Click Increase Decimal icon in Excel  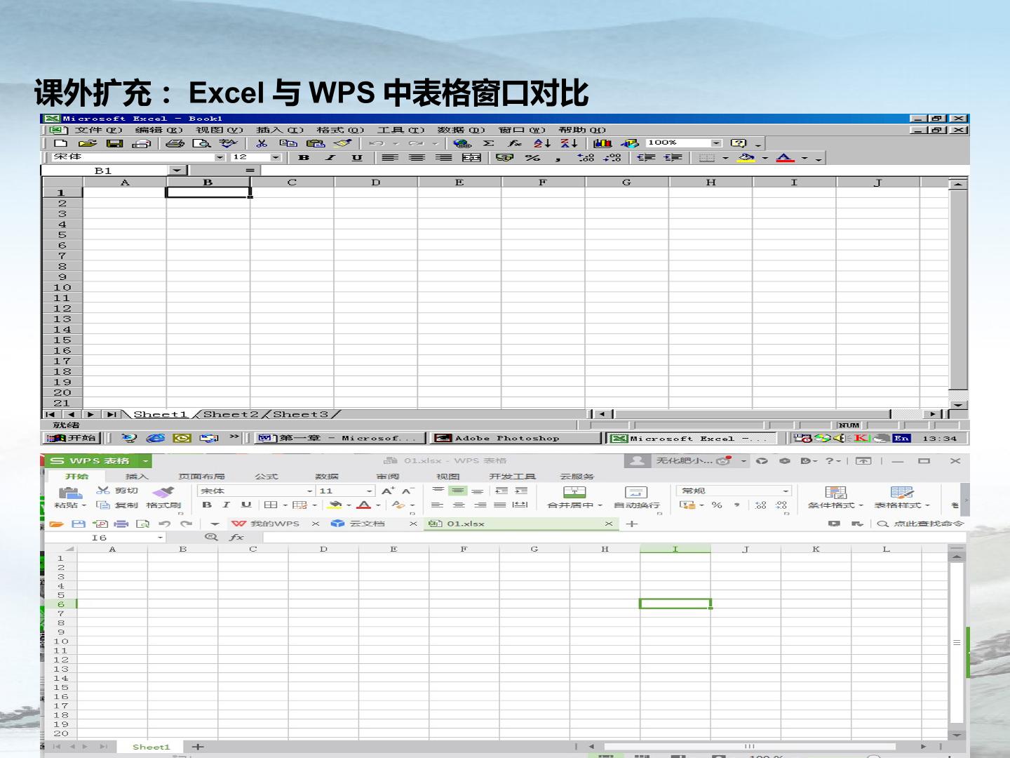[586, 157]
